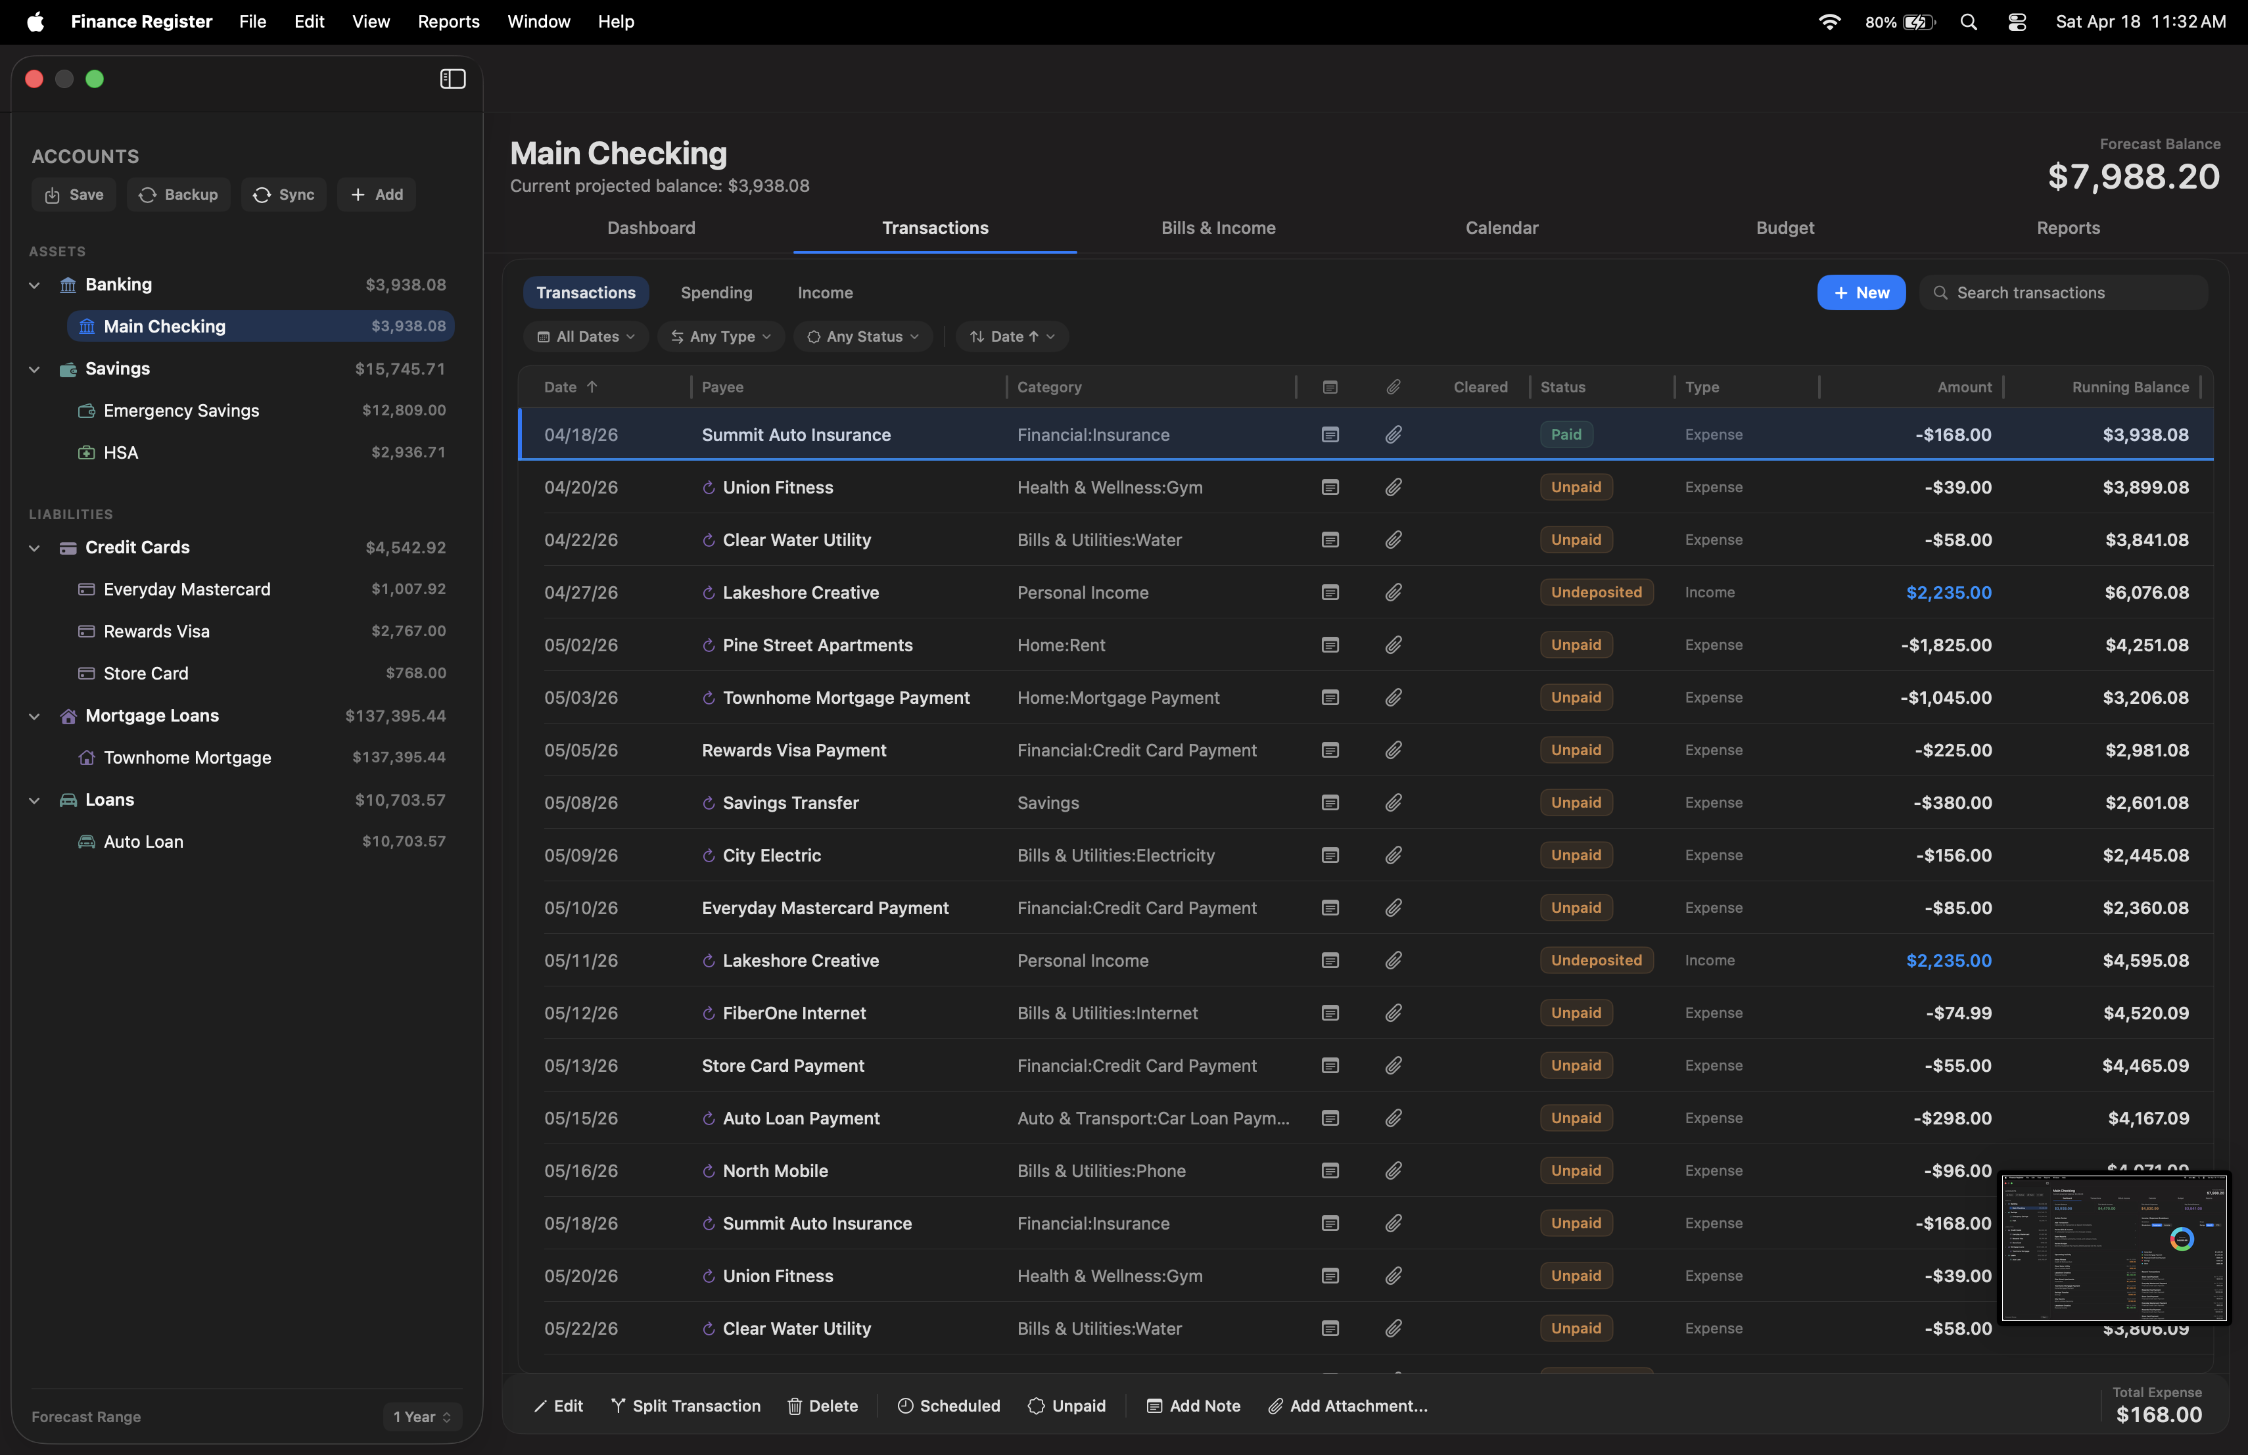The height and width of the screenshot is (1455, 2248).
Task: Click the Search transactions field
Action: point(2063,292)
